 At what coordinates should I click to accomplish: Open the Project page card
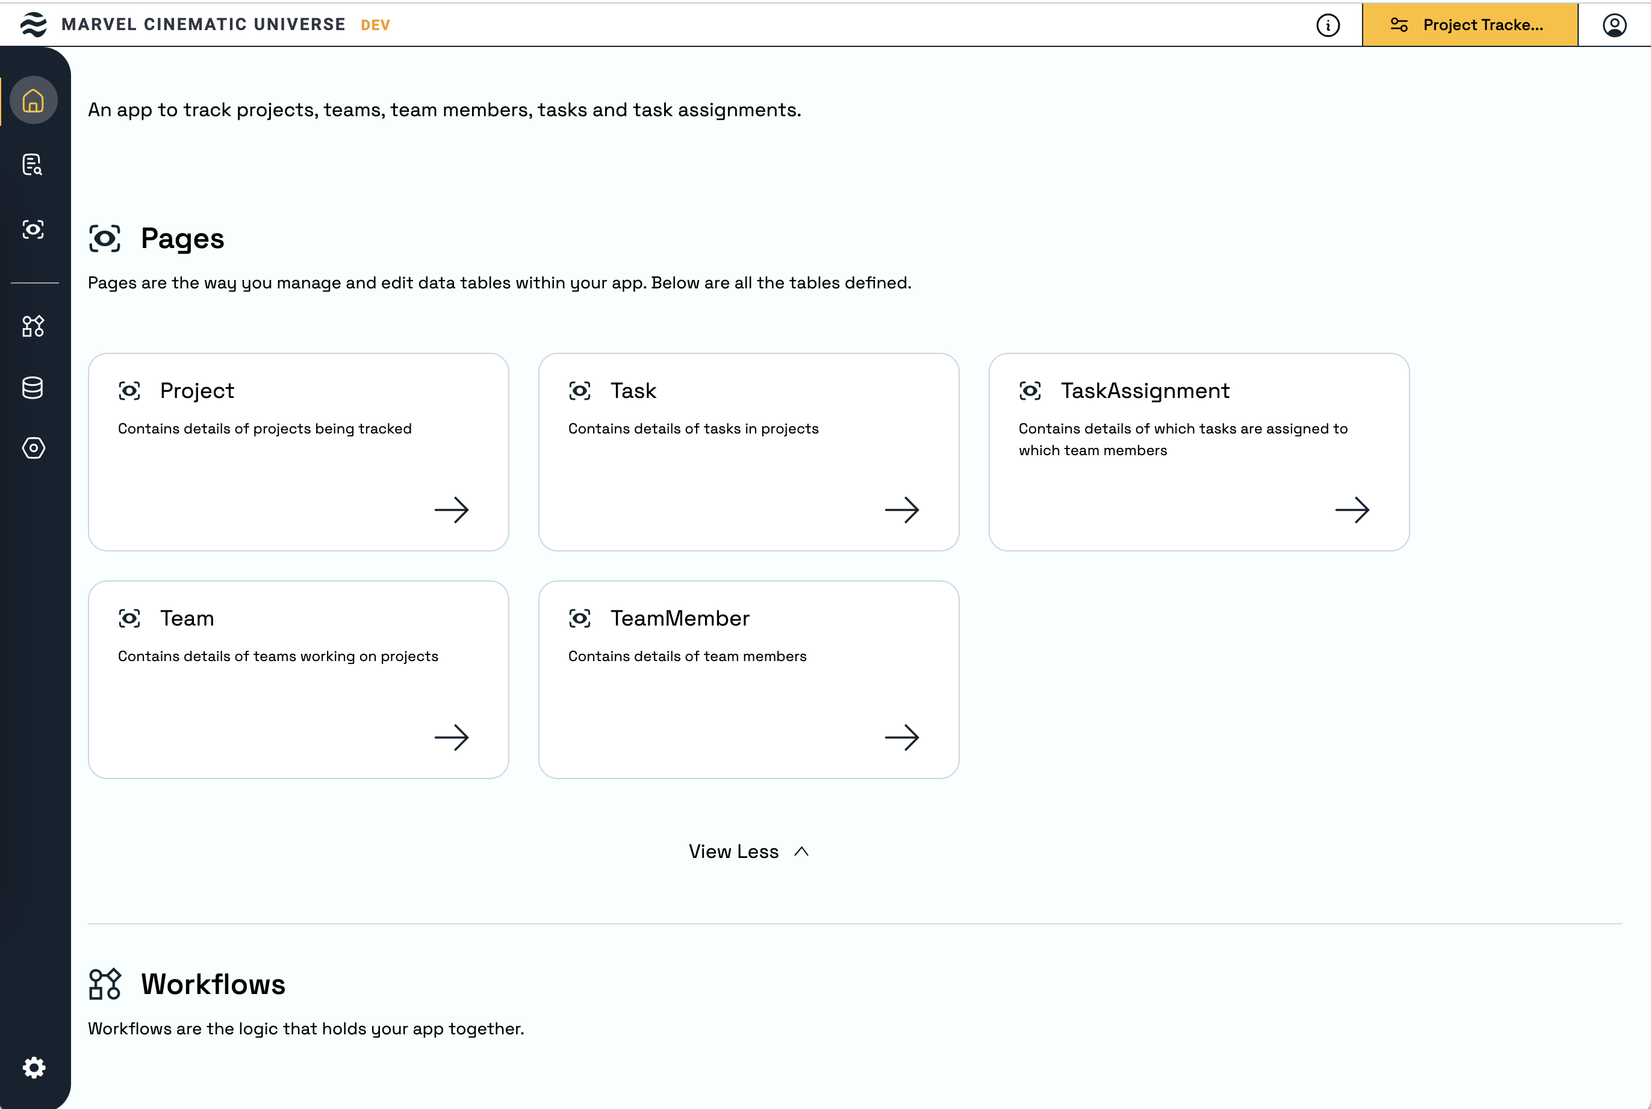tap(298, 453)
